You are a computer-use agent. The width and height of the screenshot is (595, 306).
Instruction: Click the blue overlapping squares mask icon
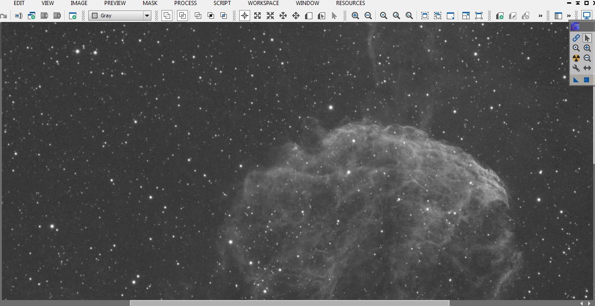[x=224, y=16]
